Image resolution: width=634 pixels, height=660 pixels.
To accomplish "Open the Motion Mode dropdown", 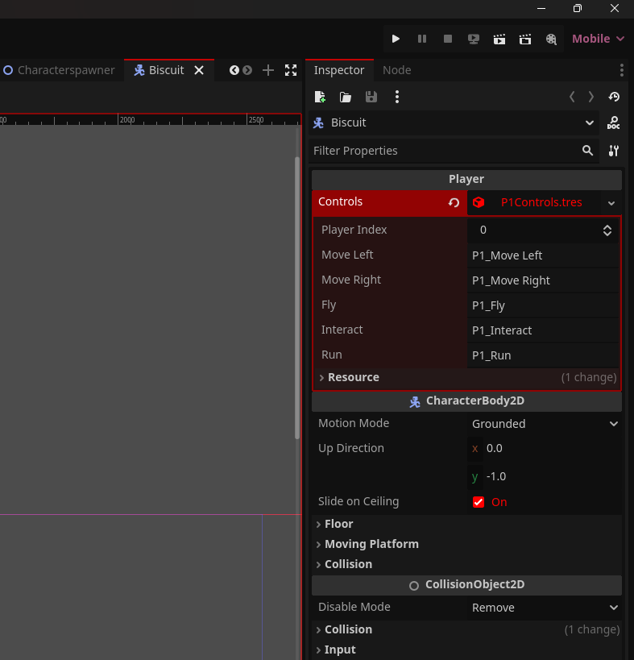I will 544,424.
